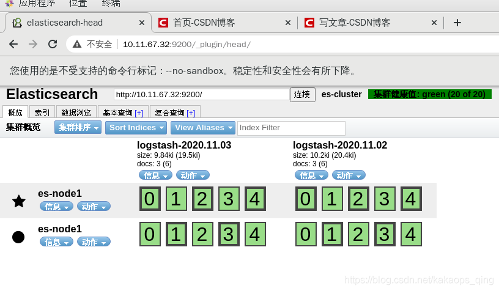Screen dimensions: 499x291
Task: Close the elasticsearch-head tab
Action: (142, 23)
